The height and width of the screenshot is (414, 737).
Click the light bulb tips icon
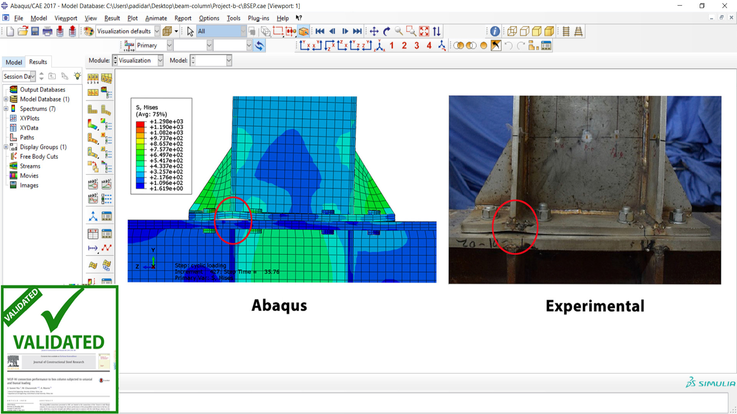tap(77, 76)
